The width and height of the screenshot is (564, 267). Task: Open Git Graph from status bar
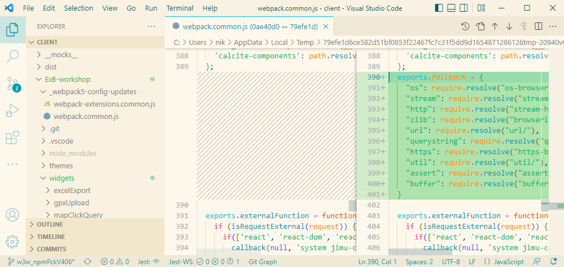point(263,262)
